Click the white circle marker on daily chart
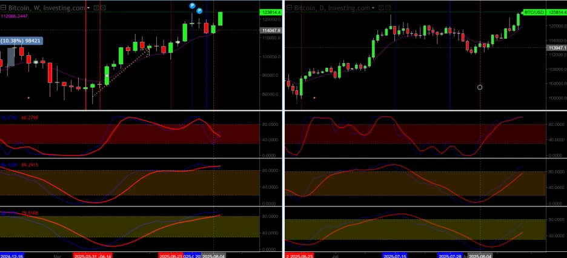The width and height of the screenshot is (567, 258). click(480, 87)
